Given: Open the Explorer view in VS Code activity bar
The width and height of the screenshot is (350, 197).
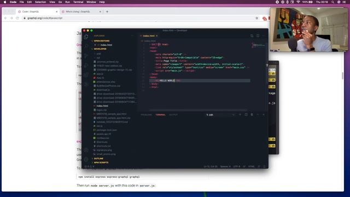Looking at the screenshot, I should click(86, 37).
